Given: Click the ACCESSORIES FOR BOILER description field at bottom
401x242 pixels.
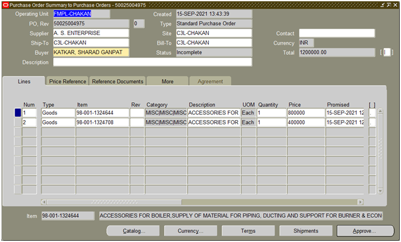Looking at the screenshot, I should (241, 216).
